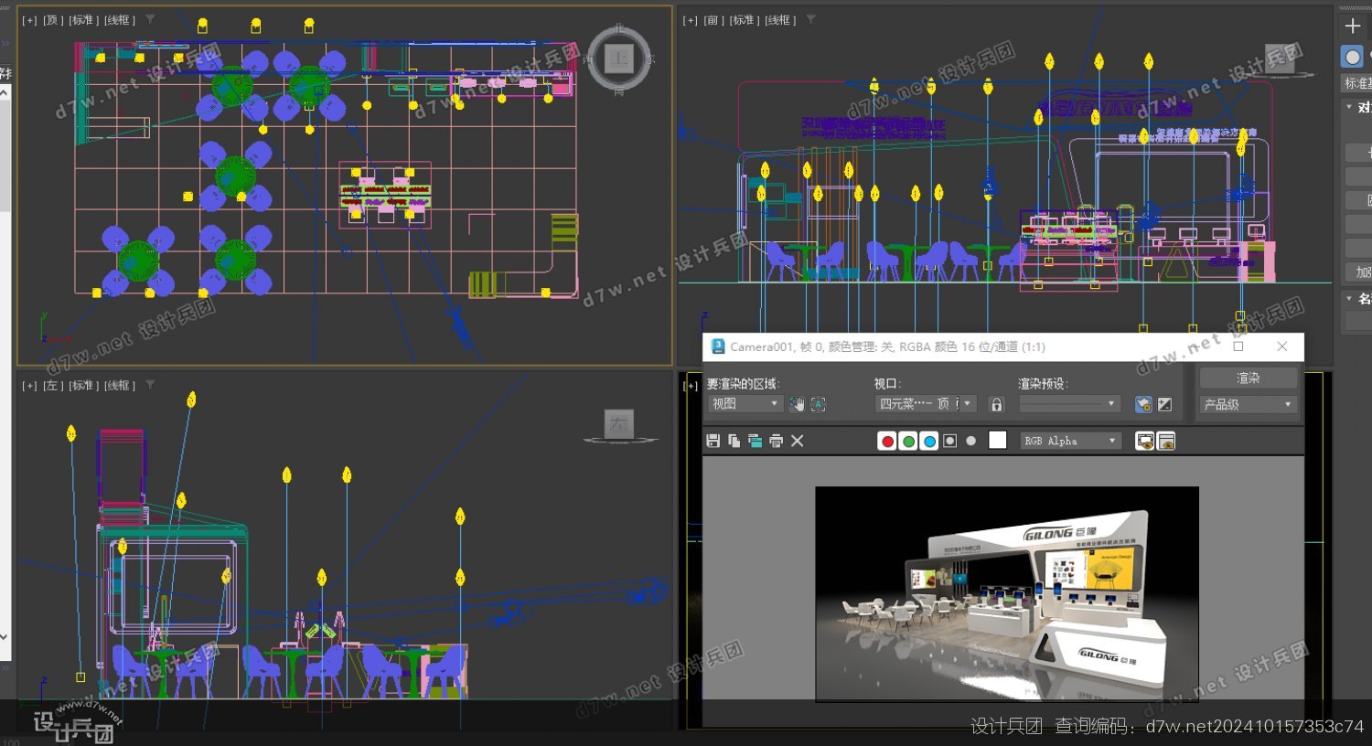Open the RGB Alpha channel dropdown

tap(1070, 441)
